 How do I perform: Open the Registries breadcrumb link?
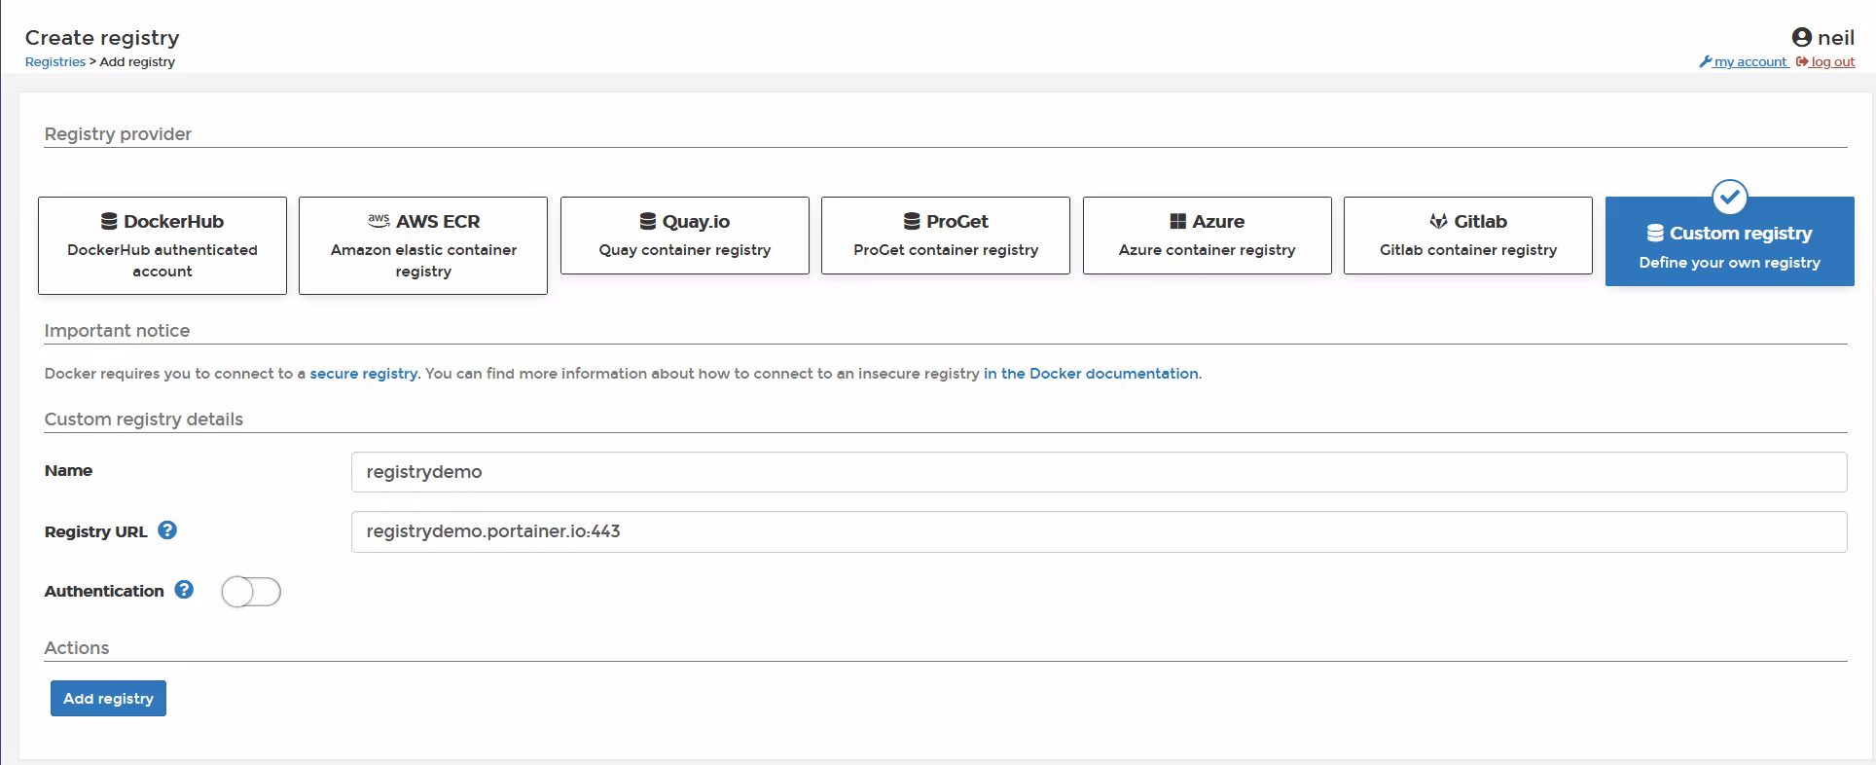[x=55, y=61]
